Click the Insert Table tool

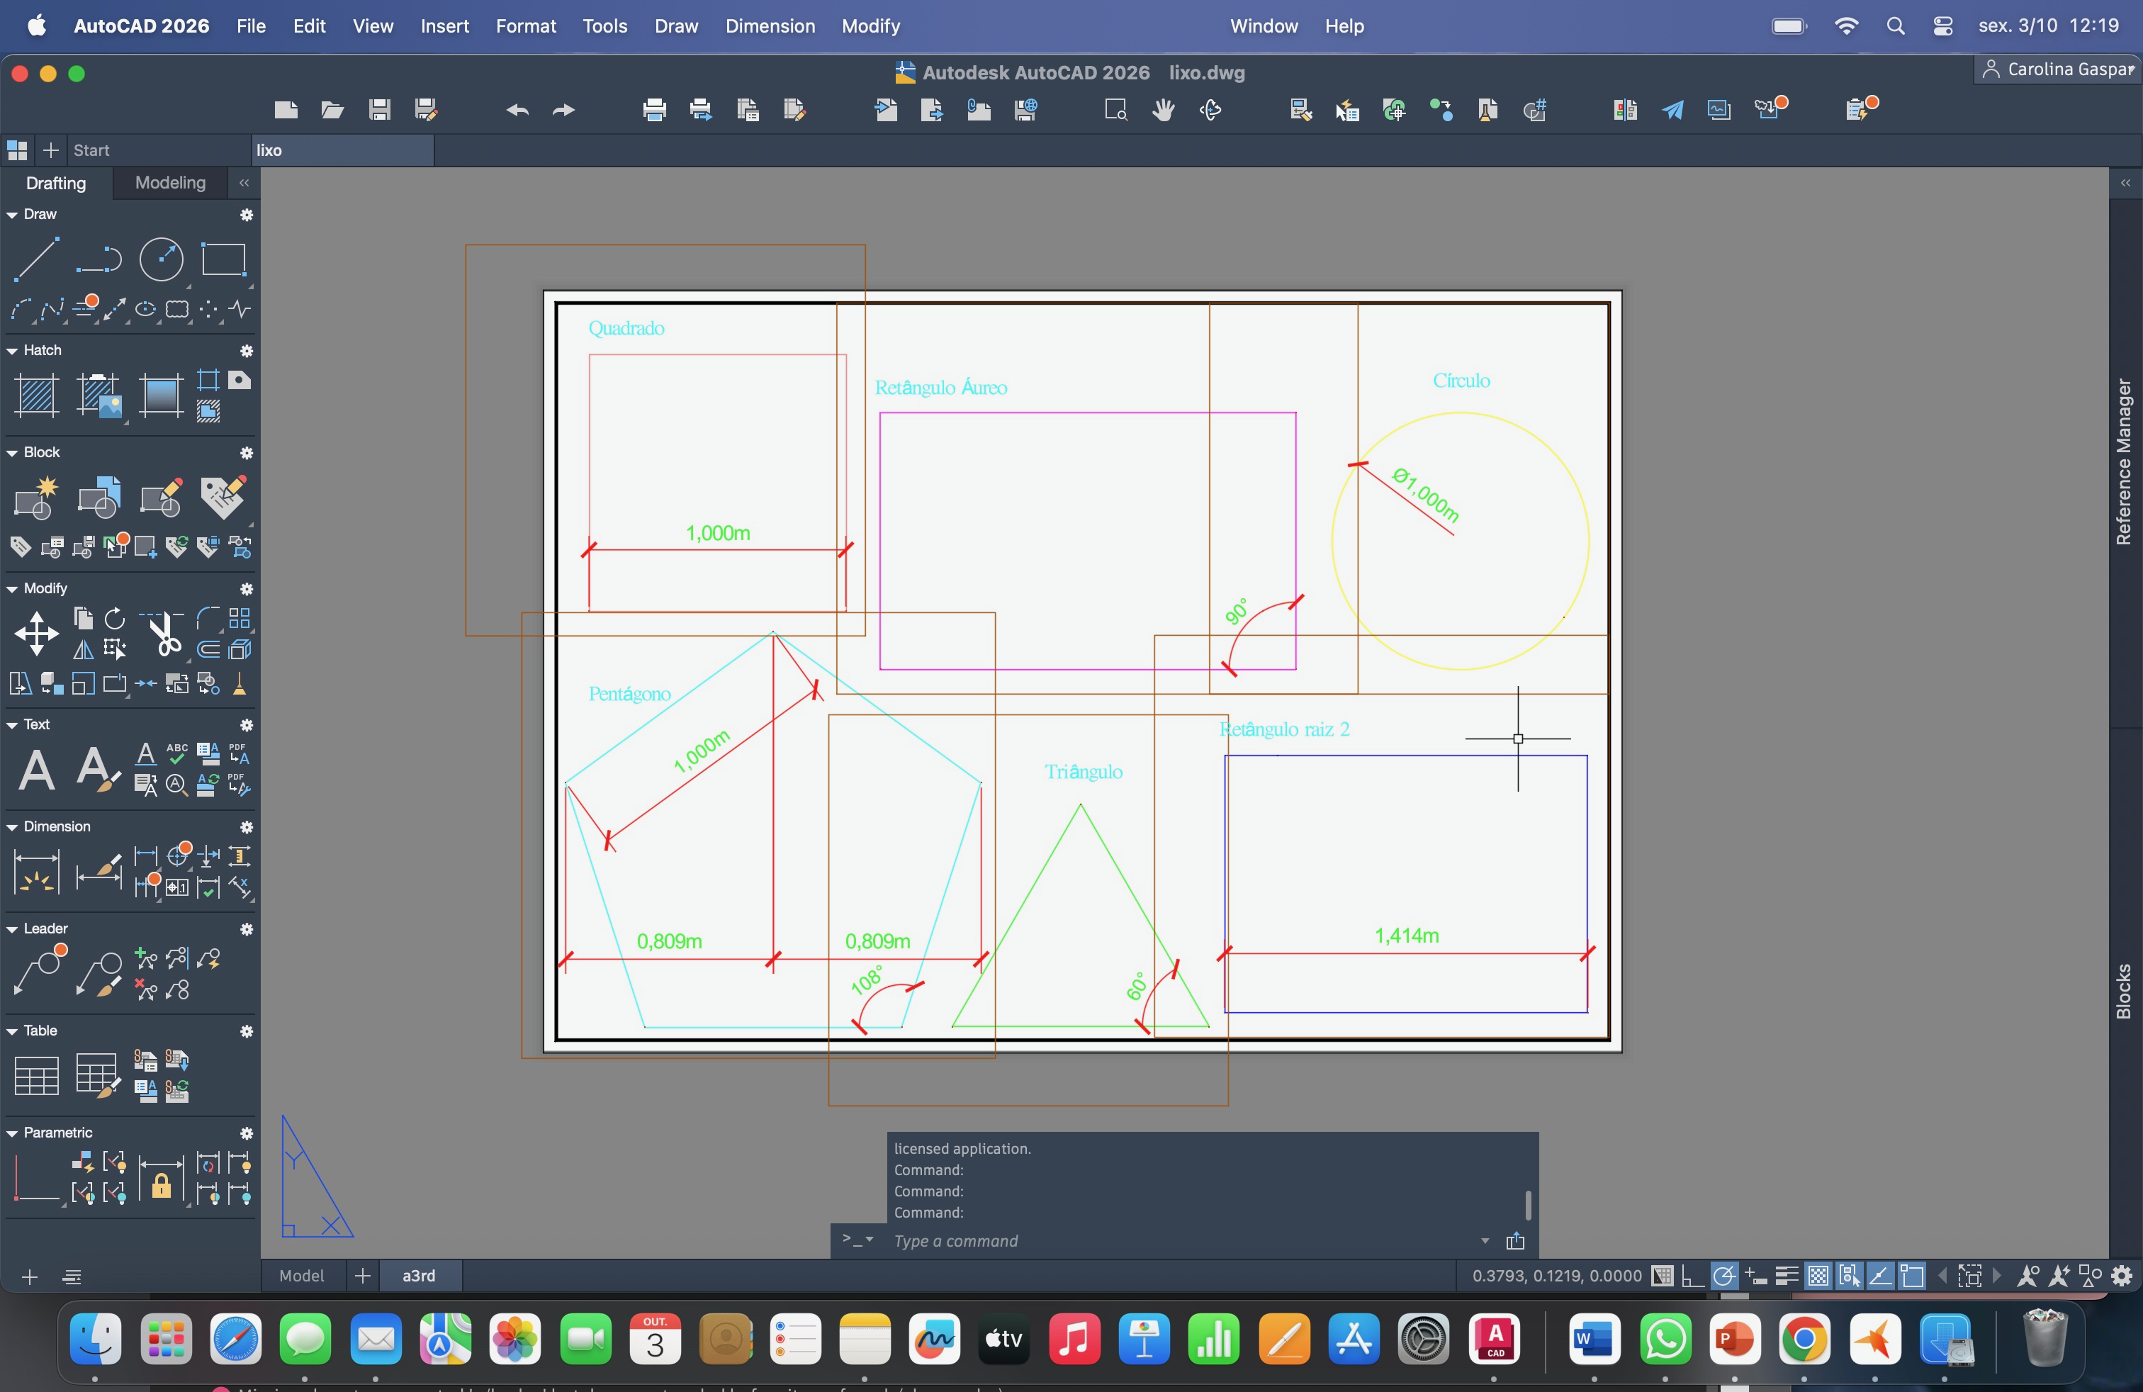click(x=36, y=1075)
